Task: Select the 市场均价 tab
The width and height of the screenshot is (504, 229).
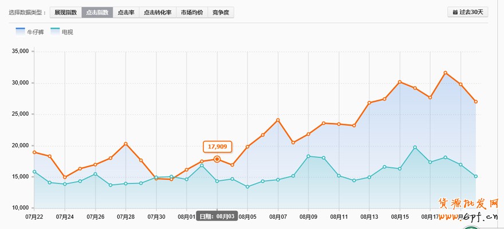Action: pyautogui.click(x=191, y=12)
